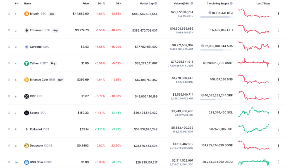Screen dimensions: 286x168
Task: Sort table by Price column header
Action: [85, 3]
